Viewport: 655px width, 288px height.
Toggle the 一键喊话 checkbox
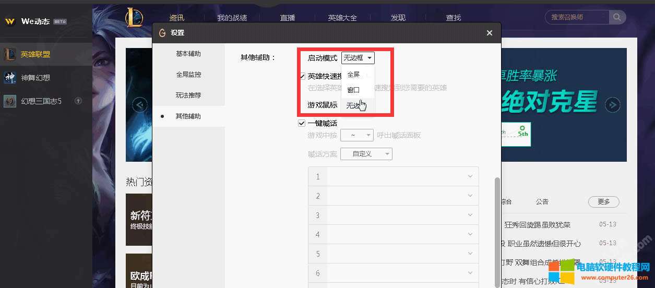pos(302,124)
